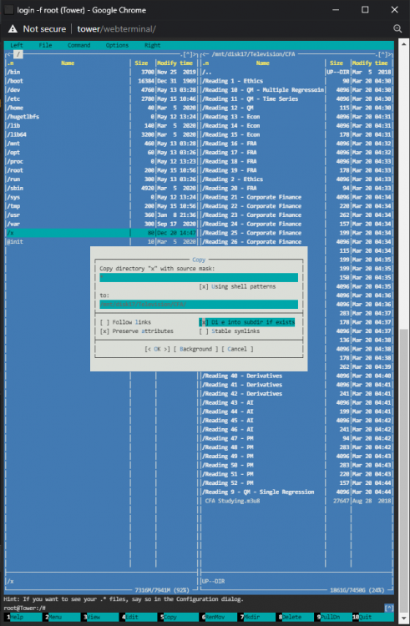The height and width of the screenshot is (626, 410).
Task: Click the left panel history [^] dropdown
Action: pyautogui.click(x=188, y=54)
